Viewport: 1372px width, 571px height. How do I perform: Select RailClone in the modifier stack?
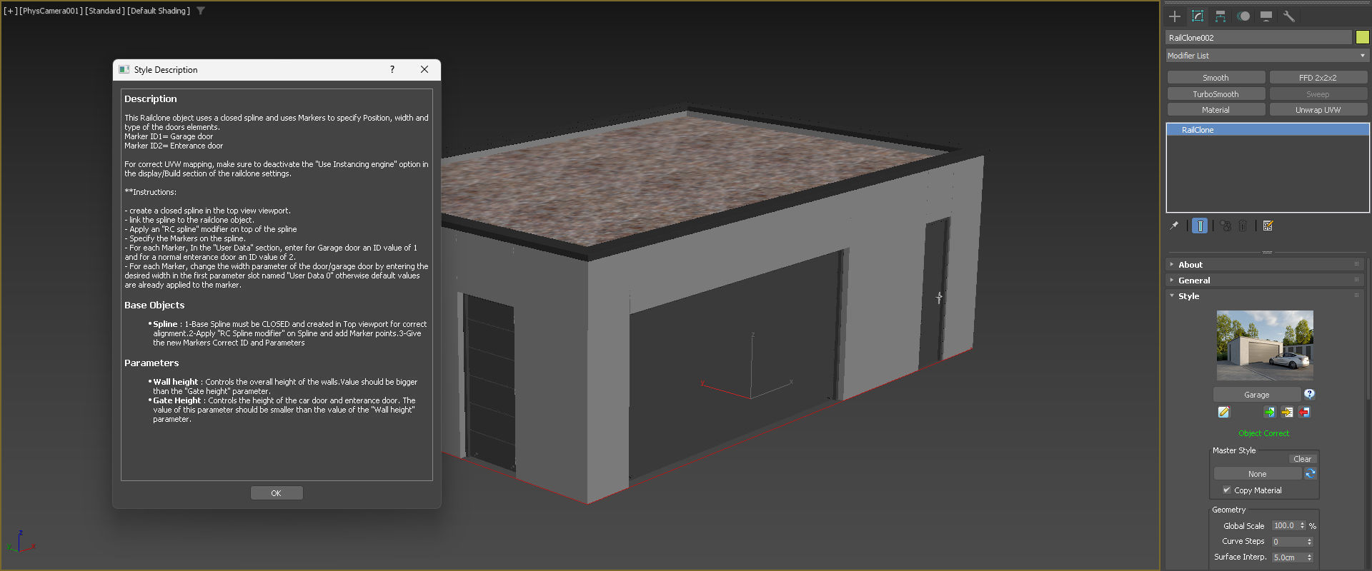tap(1268, 130)
